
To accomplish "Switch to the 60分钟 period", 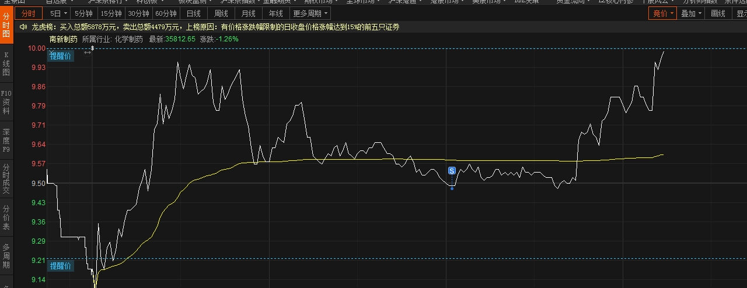I will tap(166, 13).
